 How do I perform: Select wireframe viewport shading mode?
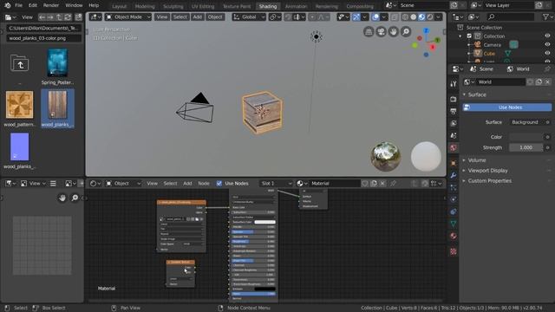(405, 17)
